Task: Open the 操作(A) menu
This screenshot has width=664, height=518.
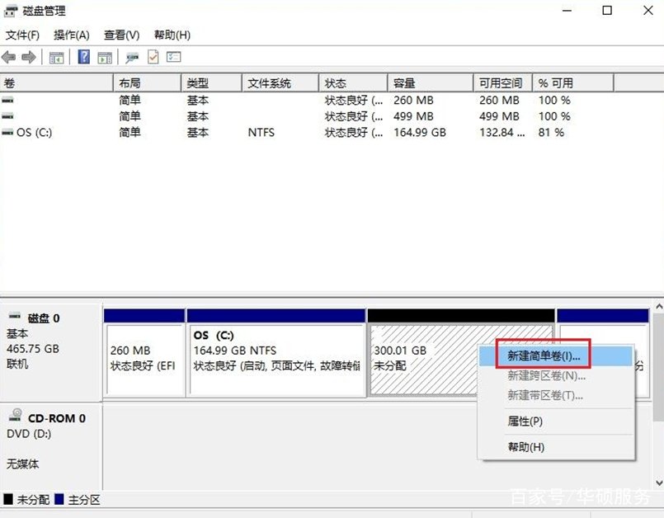Action: [x=71, y=35]
